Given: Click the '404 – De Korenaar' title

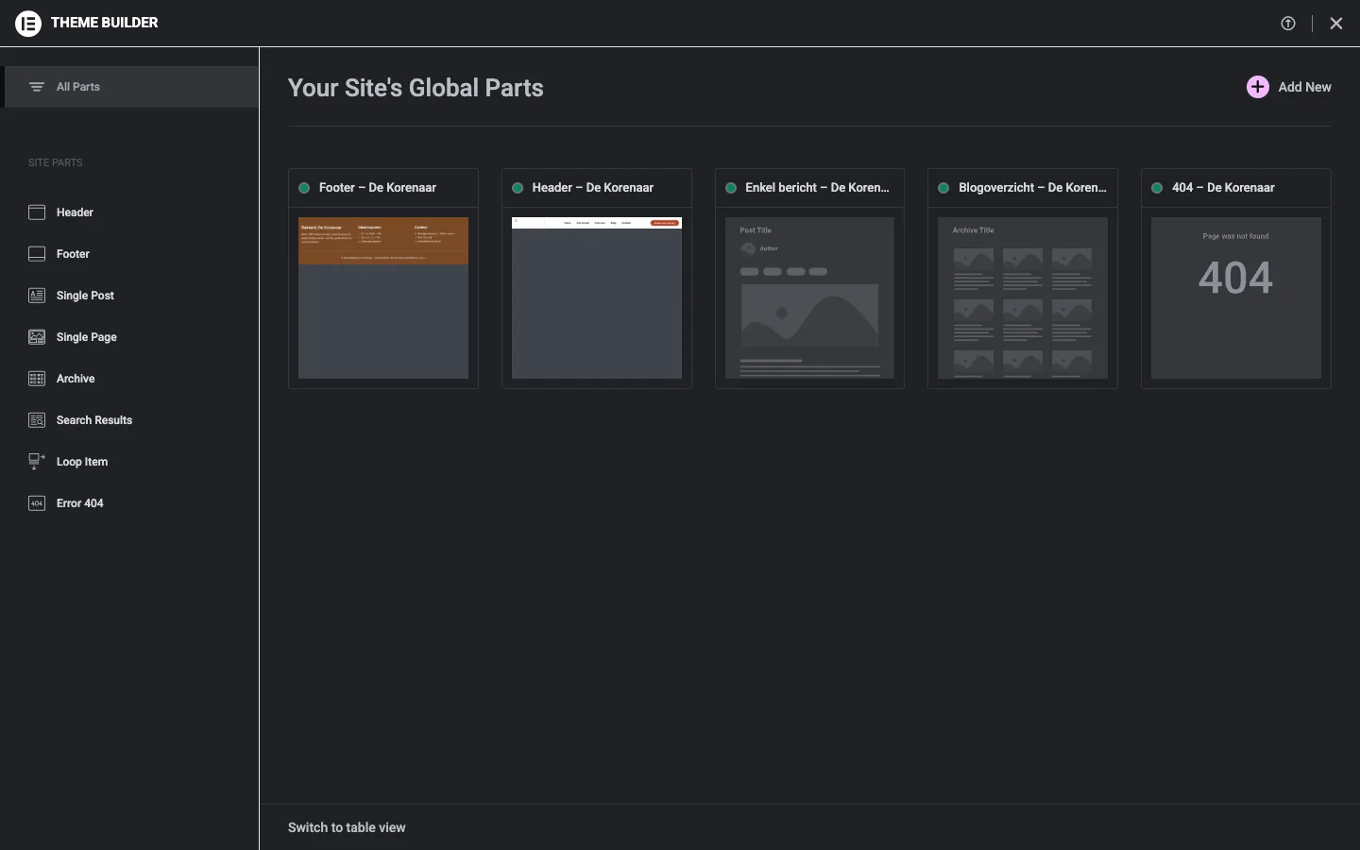Looking at the screenshot, I should pyautogui.click(x=1223, y=188).
